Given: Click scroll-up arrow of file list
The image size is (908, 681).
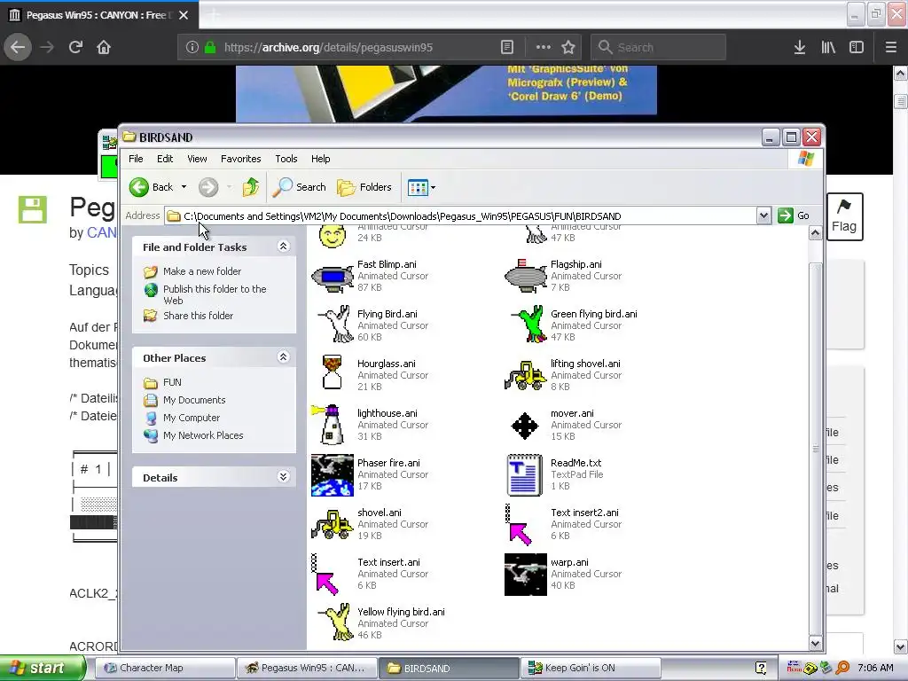Looking at the screenshot, I should pos(816,233).
